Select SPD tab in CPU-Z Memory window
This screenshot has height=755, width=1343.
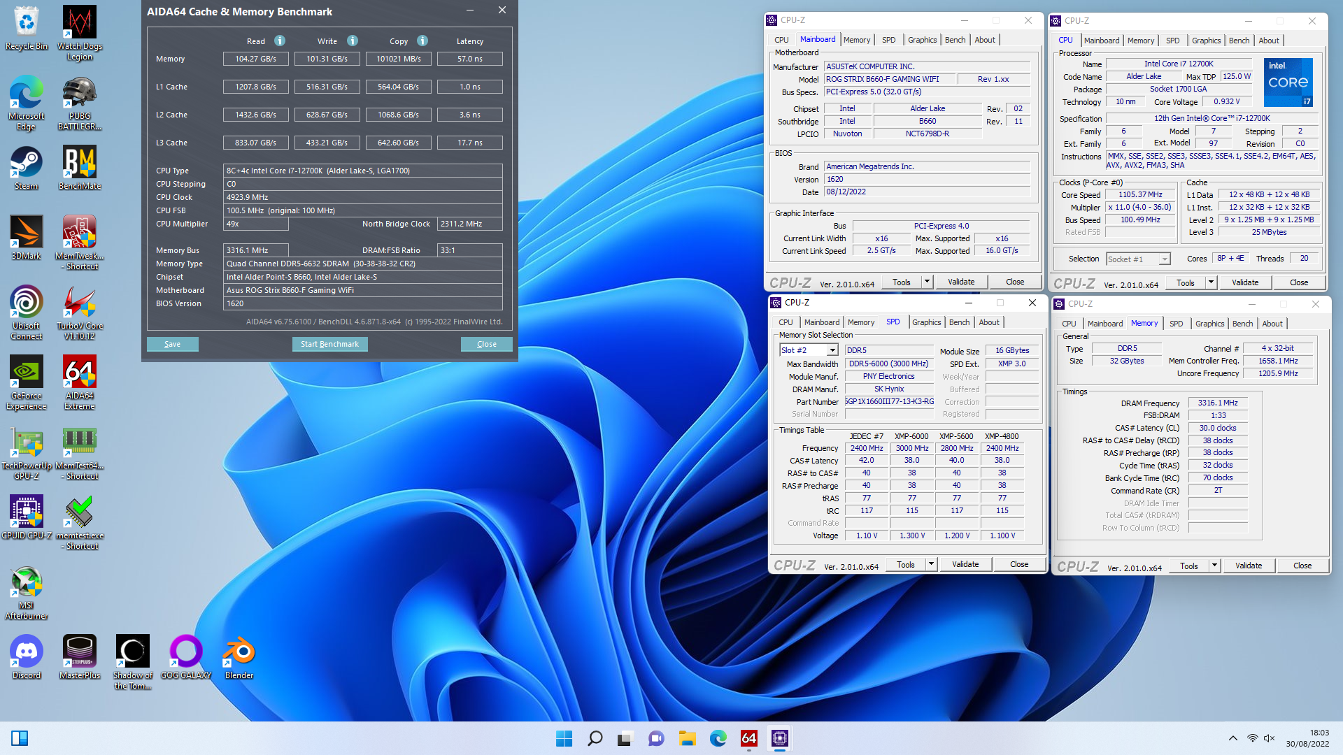click(x=1176, y=324)
